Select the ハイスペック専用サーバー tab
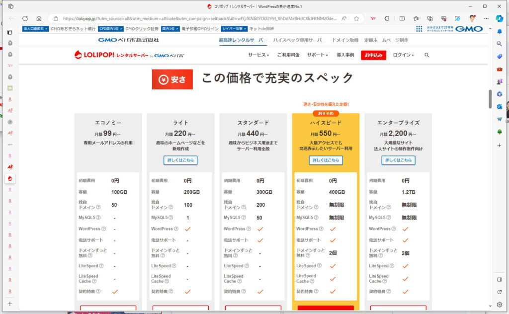509x314 pixels. coord(299,40)
